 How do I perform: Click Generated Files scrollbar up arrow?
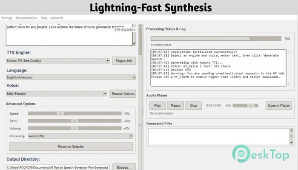[291, 130]
